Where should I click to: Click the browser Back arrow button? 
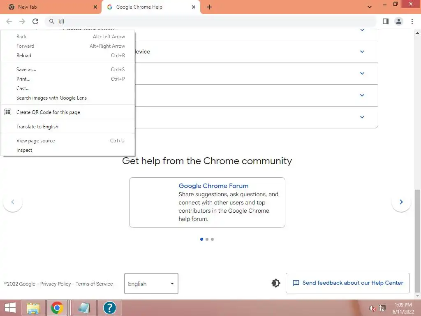point(9,21)
